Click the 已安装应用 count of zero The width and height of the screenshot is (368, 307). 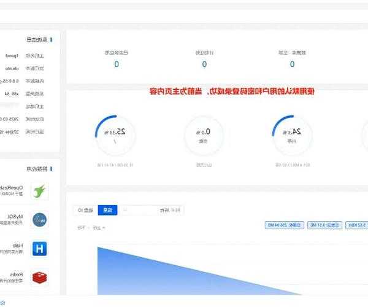(117, 64)
